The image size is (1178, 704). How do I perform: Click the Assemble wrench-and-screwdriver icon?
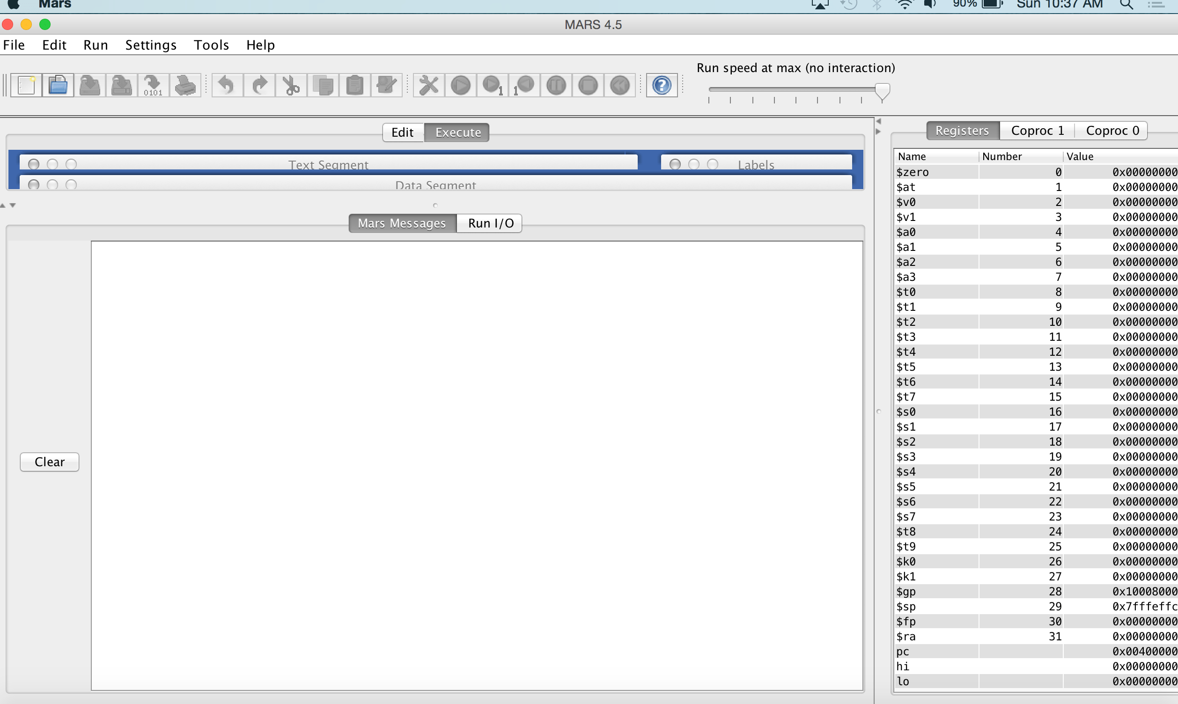[428, 85]
